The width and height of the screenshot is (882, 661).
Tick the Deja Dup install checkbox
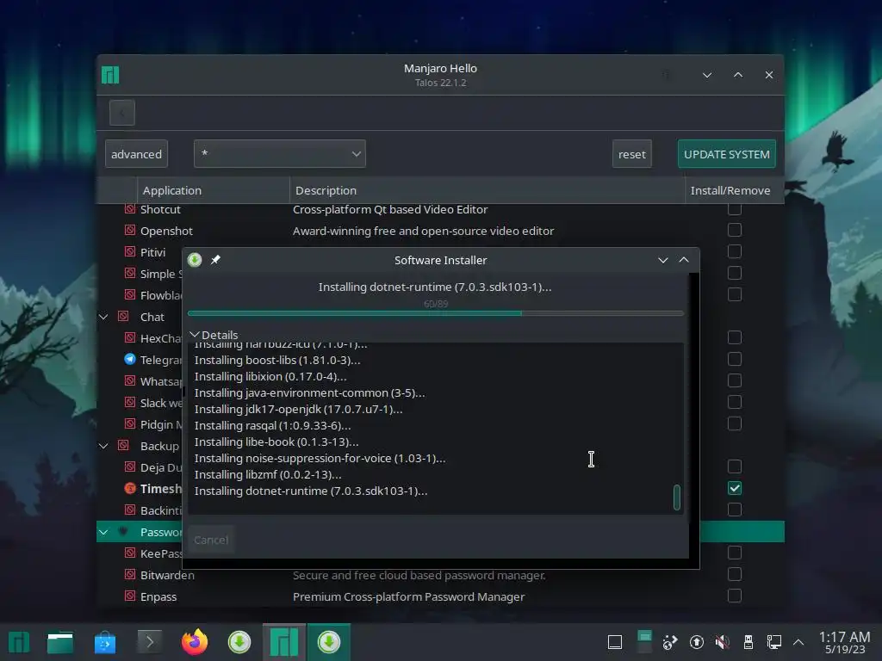[734, 466]
